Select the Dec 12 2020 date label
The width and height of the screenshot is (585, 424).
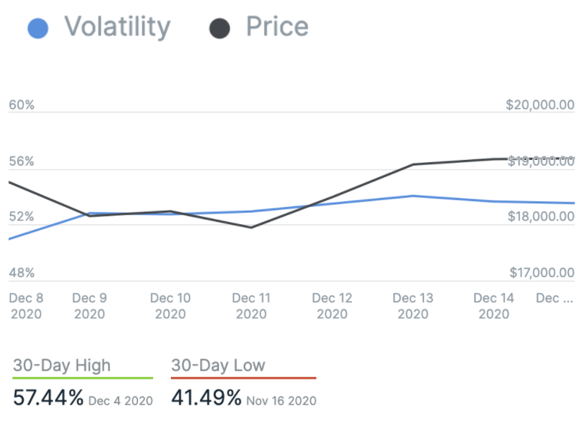(332, 306)
